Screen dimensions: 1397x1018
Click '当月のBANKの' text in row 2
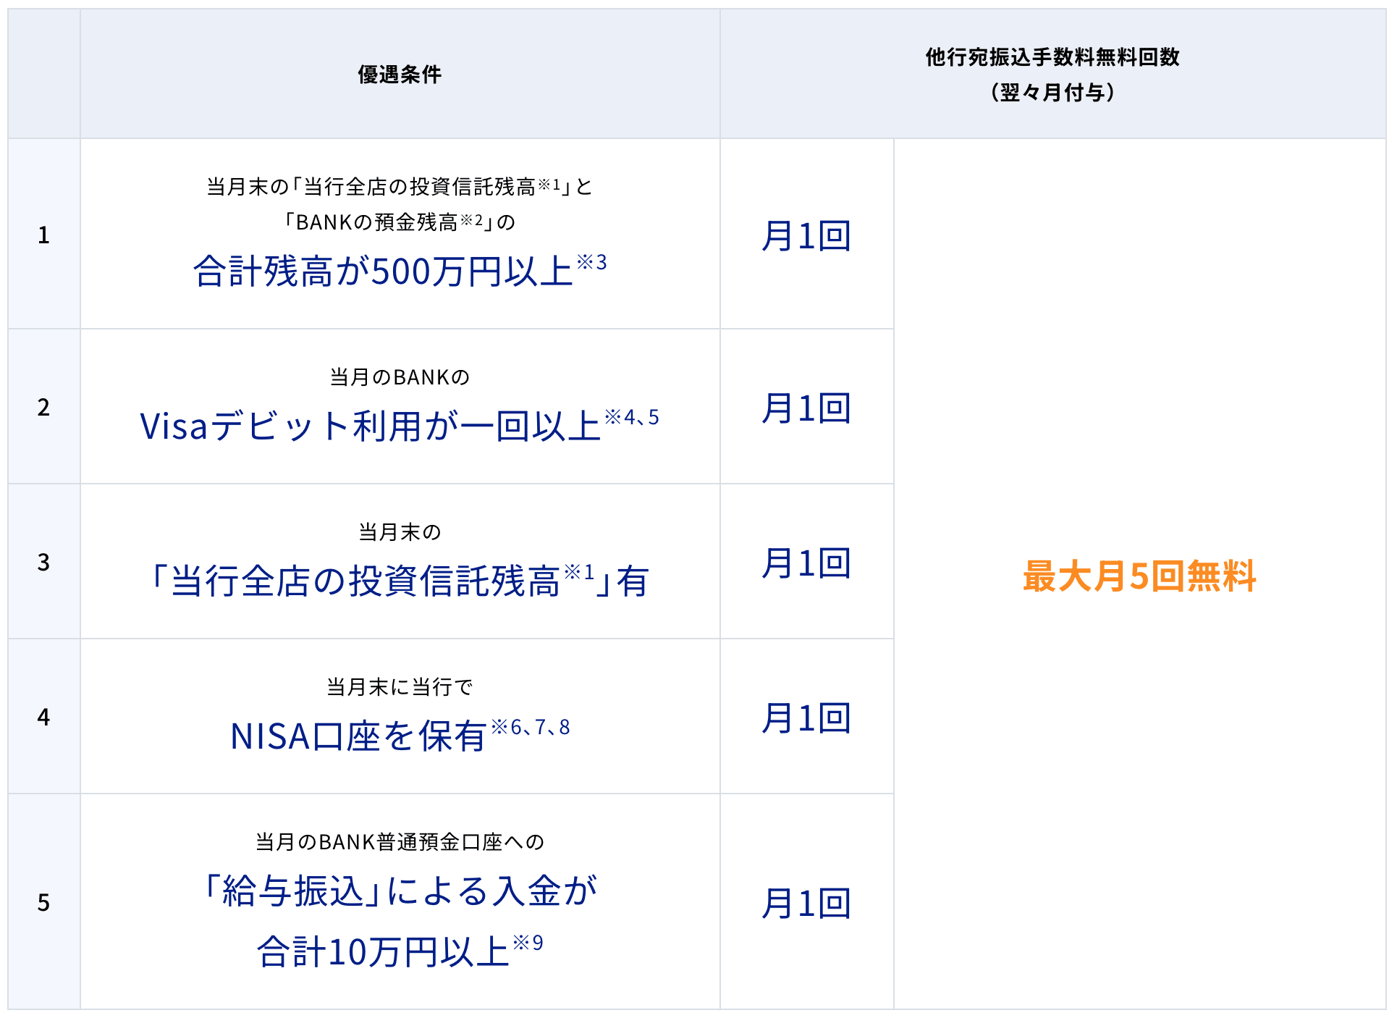(400, 377)
